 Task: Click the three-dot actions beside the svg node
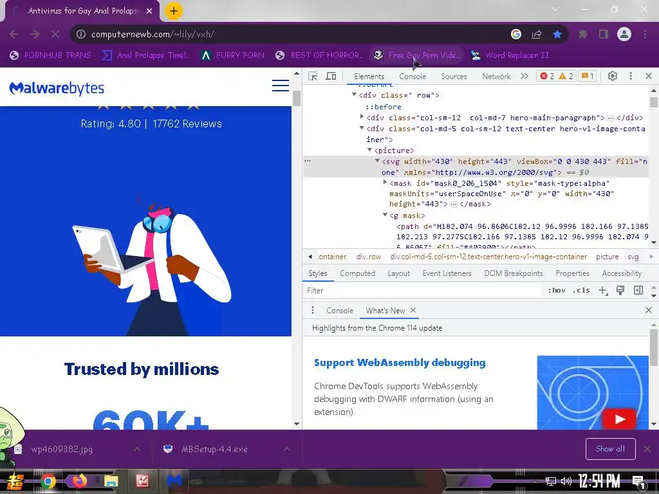pos(308,161)
